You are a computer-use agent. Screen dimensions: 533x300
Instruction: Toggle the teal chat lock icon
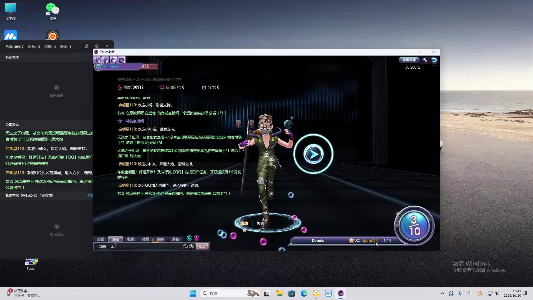tap(189, 238)
